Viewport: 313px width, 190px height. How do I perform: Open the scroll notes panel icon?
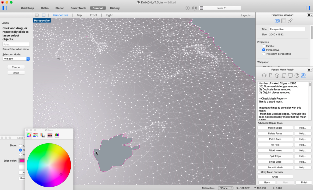click(x=284, y=76)
